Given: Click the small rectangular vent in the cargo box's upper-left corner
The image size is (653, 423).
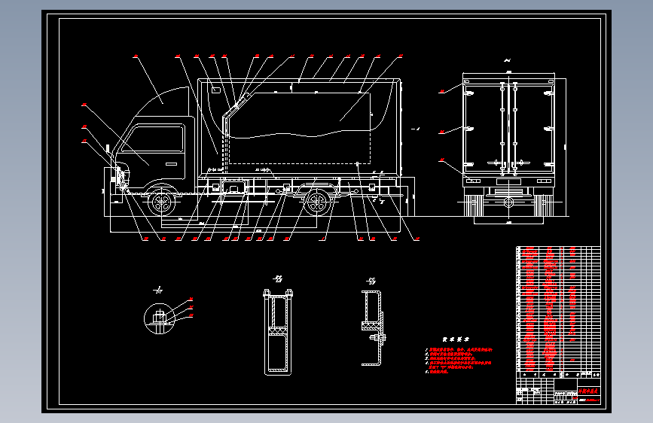Looking at the screenshot, I should pos(215,90).
